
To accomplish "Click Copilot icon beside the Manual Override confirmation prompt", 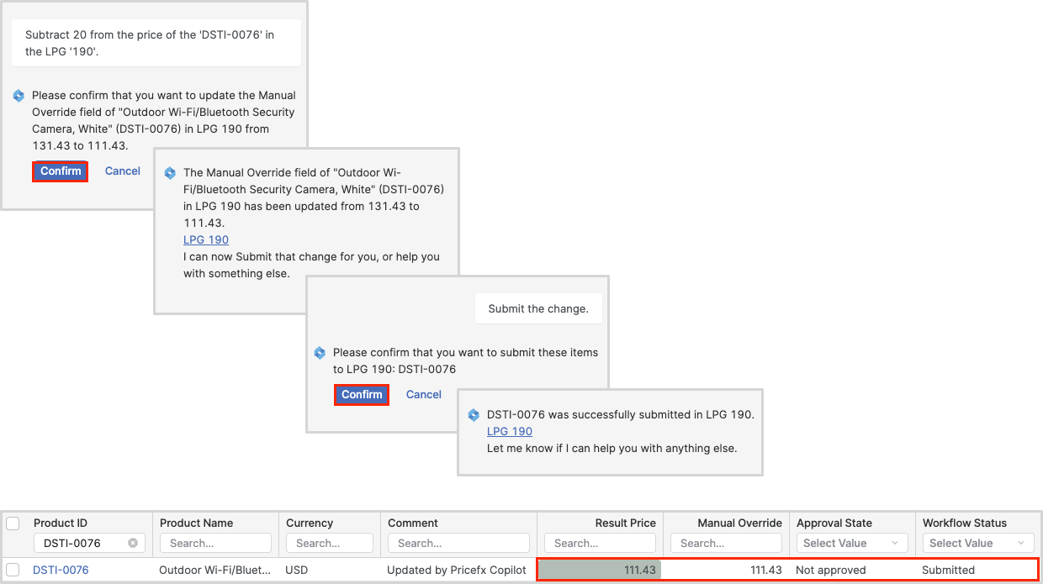I will [19, 96].
